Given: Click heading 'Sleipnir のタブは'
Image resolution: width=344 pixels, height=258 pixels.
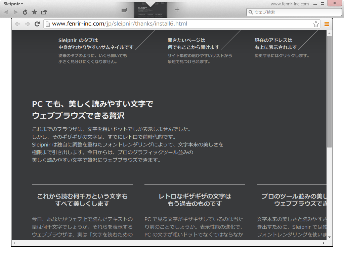Looking at the screenshot, I should (78, 40).
